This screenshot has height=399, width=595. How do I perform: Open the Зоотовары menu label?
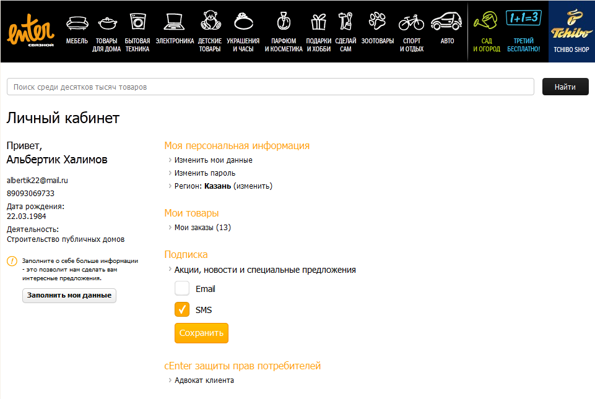[x=378, y=41]
